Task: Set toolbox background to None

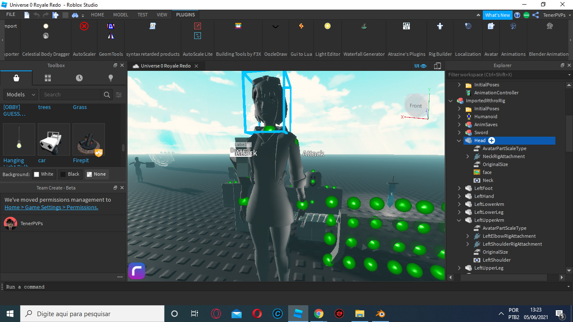Action: (x=96, y=174)
